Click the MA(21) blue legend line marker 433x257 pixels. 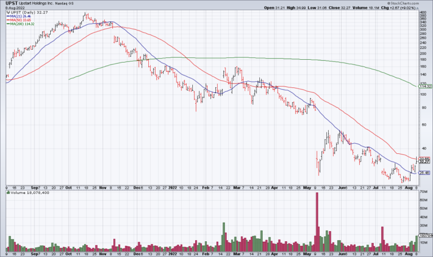(8, 16)
